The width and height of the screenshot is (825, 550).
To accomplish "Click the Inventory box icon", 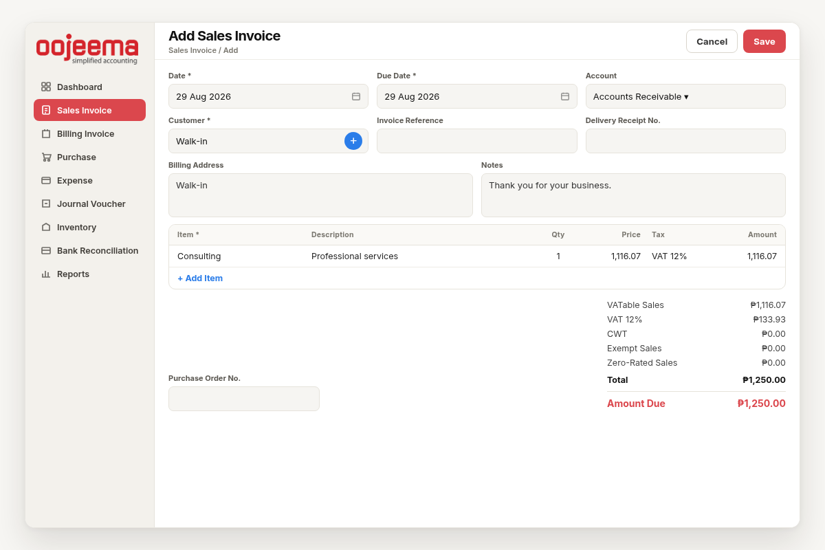I will [x=46, y=227].
